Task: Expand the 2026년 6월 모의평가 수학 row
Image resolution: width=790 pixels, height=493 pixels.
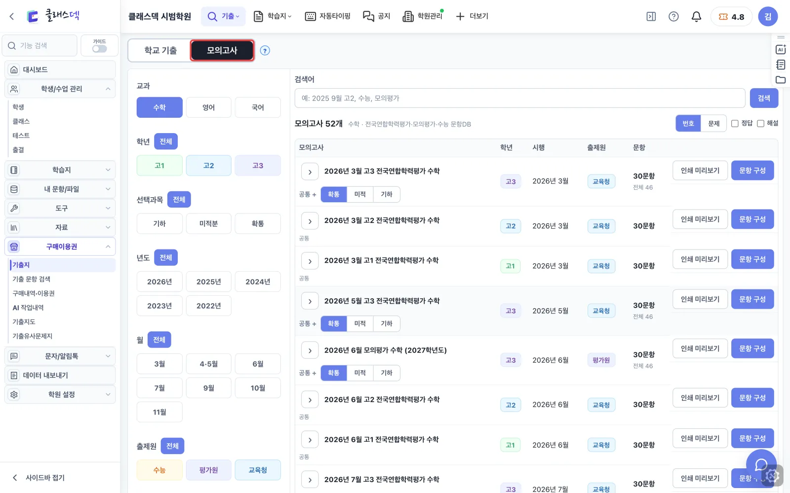Action: pyautogui.click(x=310, y=351)
